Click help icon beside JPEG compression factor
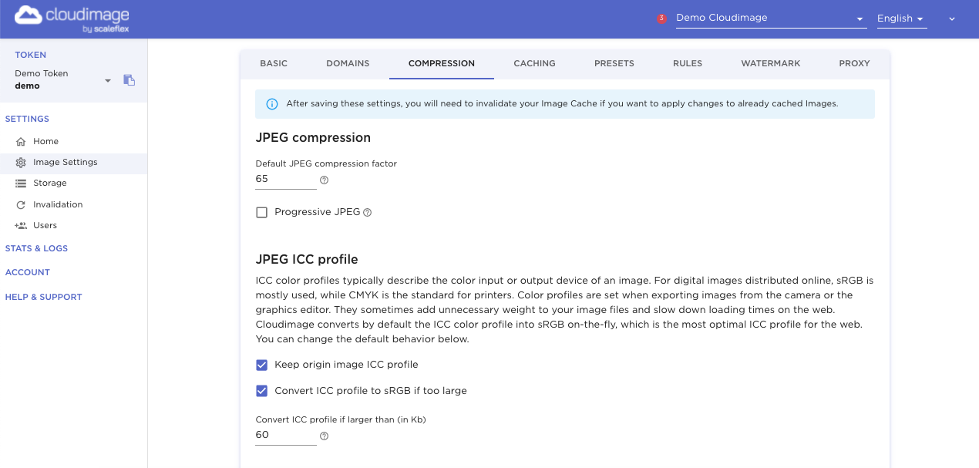The image size is (979, 468). click(324, 180)
